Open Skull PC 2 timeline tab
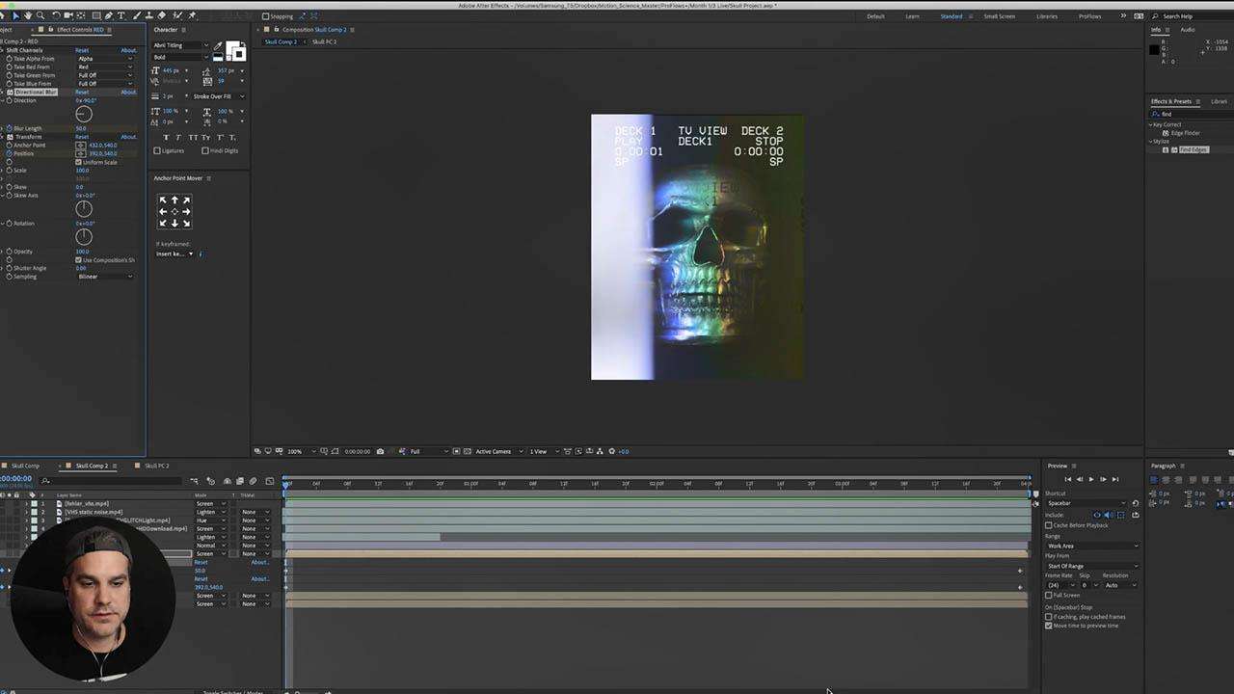 (156, 466)
